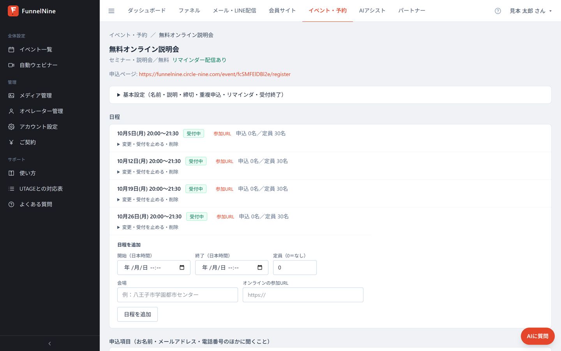Focus the 会場 input field
Viewport: 561px width, 351px height.
(x=178, y=295)
